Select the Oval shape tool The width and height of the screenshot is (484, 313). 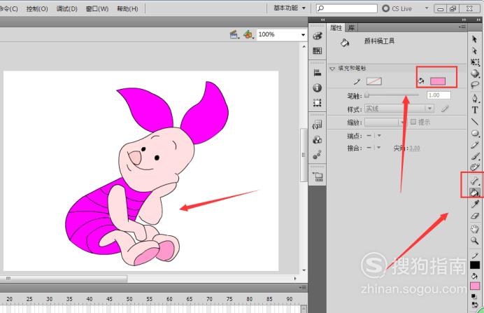(475, 133)
